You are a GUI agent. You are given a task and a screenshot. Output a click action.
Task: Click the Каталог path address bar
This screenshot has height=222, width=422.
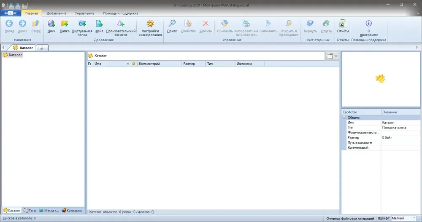206,56
